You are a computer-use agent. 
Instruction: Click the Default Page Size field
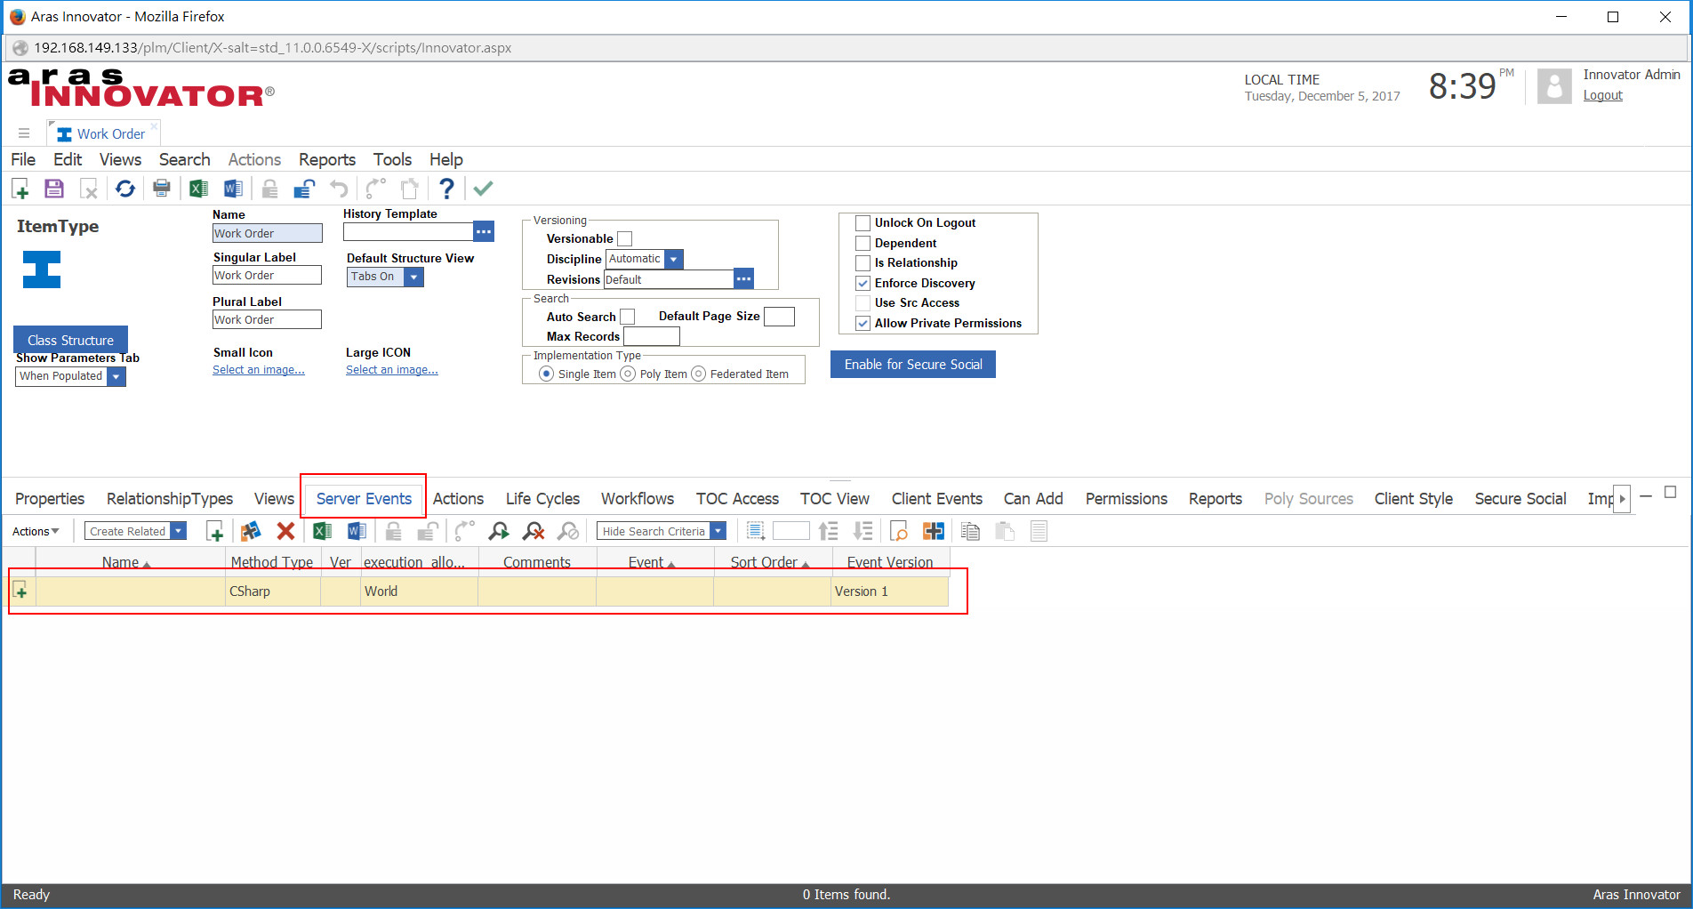click(779, 317)
